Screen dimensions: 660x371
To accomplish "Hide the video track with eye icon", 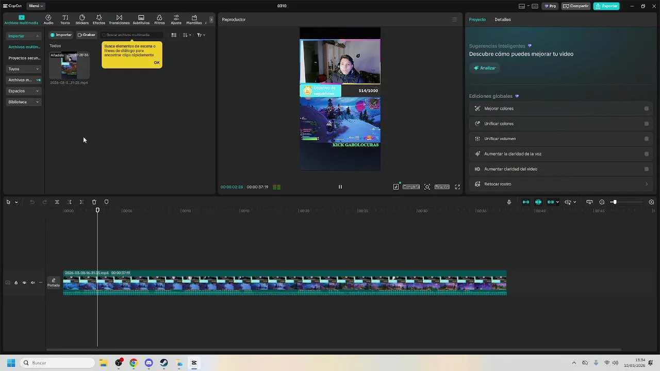I will 24,282.
